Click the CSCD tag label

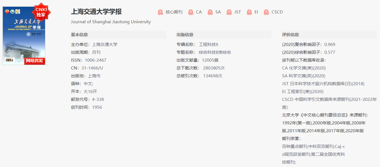(277, 12)
